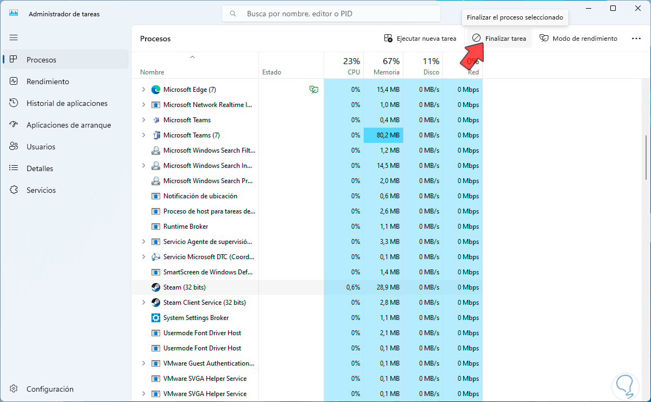Expand Servicio Microsoft DTC row
This screenshot has height=402, width=651.
[x=144, y=256]
